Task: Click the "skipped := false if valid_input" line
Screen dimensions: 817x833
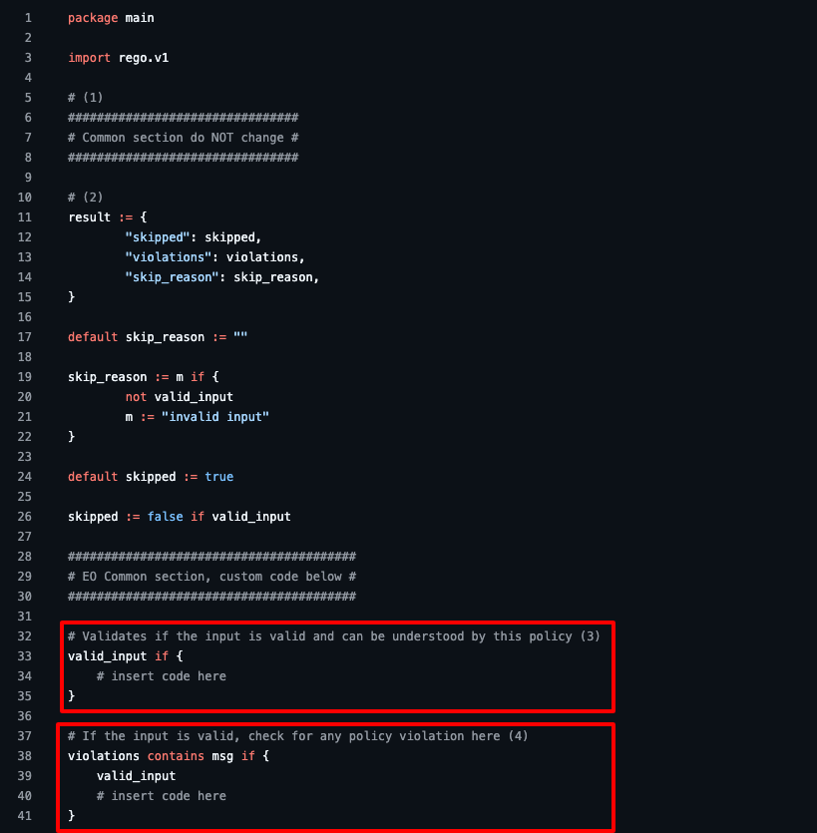Action: click(x=180, y=517)
